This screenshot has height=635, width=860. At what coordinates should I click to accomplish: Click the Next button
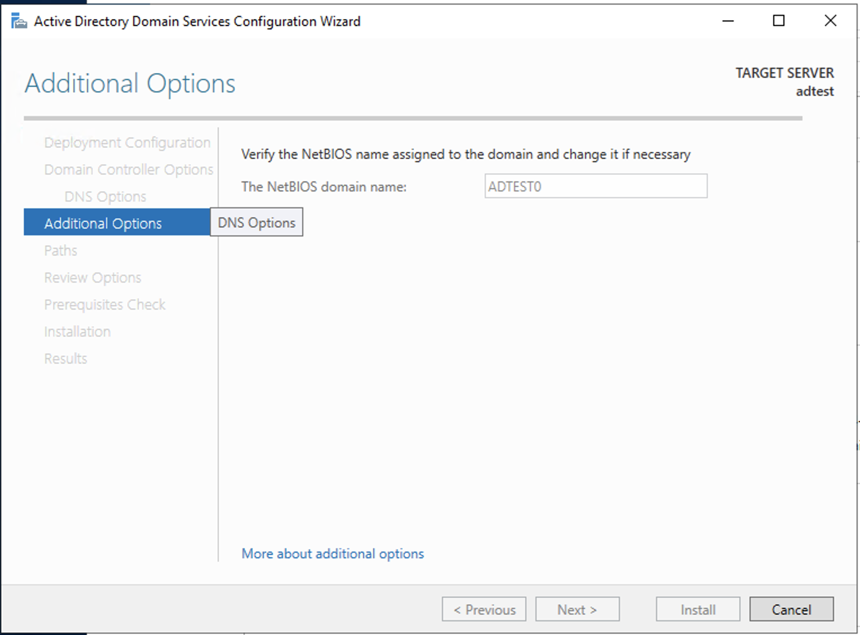[577, 609]
